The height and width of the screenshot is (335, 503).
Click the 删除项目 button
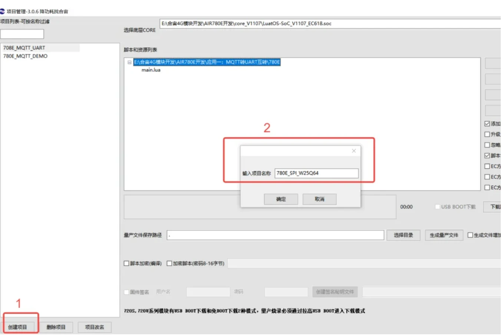[x=56, y=327]
